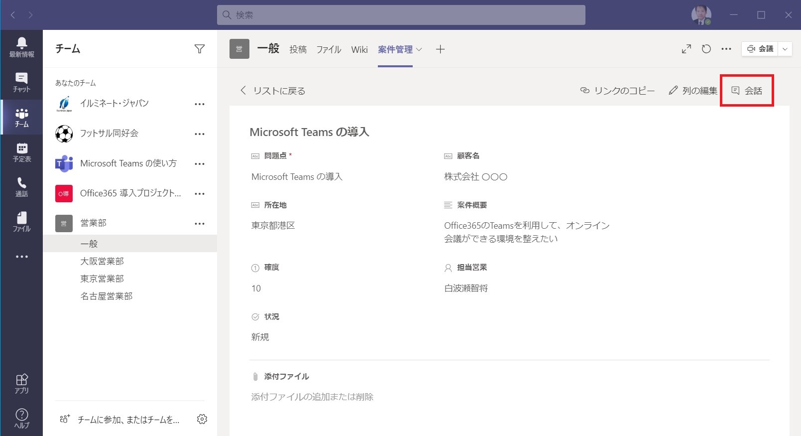This screenshot has width=801, height=436.
Task: Open more options for Microsoft Teams の使い方
Action: coord(200,164)
